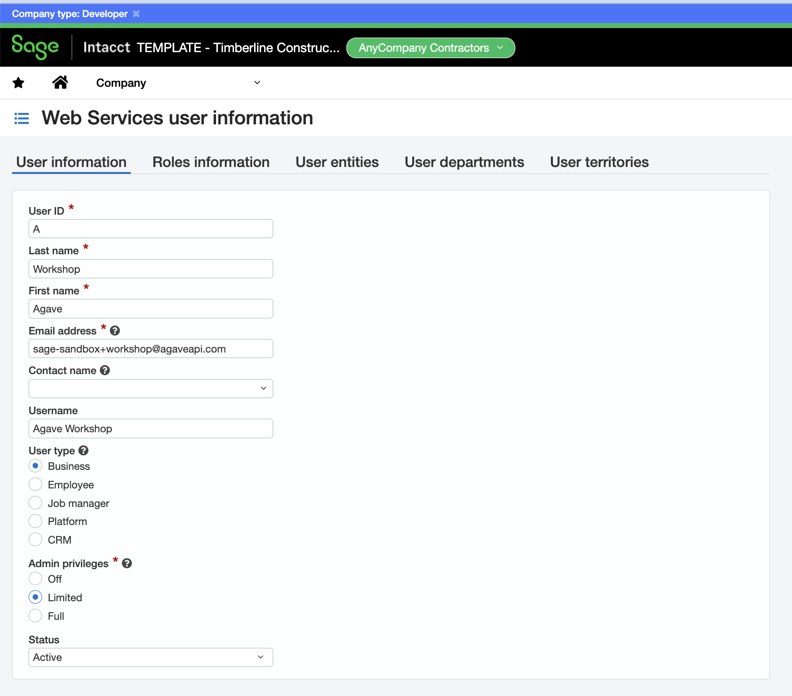Show help for User type

[84, 450]
